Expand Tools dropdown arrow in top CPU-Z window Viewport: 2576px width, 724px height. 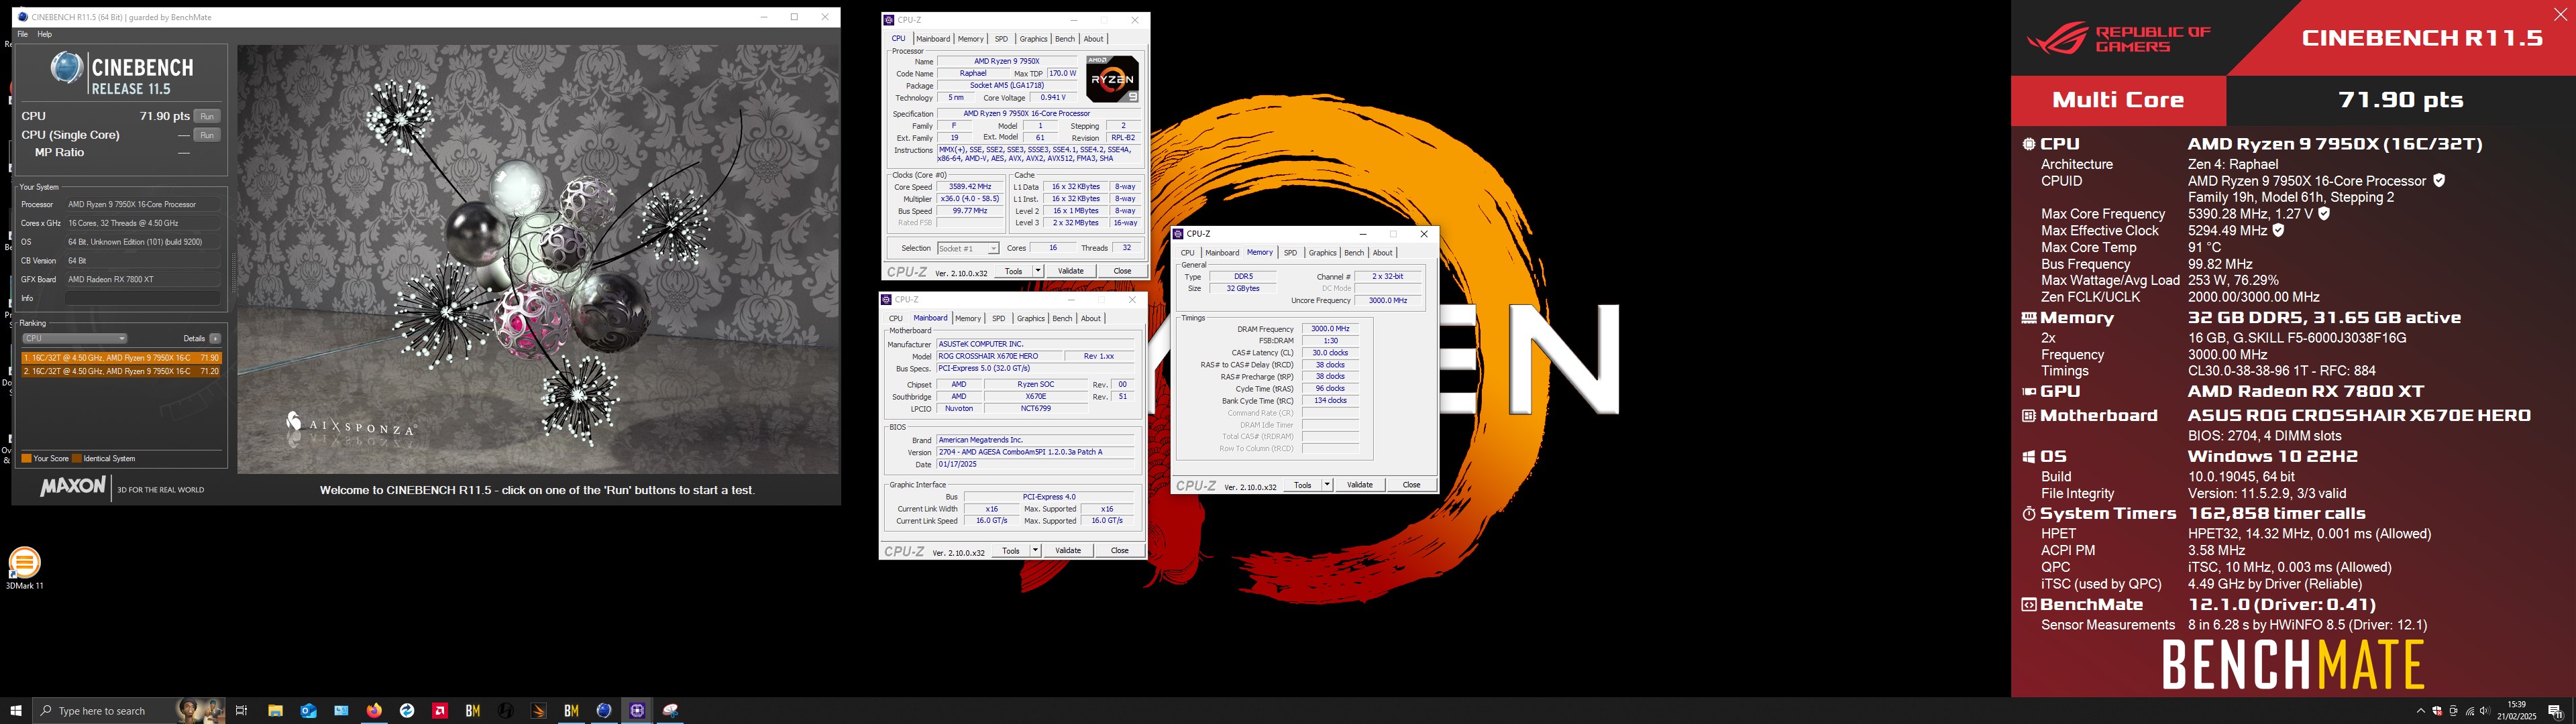(x=1038, y=271)
